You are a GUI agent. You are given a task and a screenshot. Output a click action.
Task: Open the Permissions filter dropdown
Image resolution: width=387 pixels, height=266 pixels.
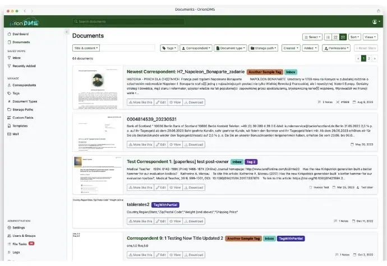(x=336, y=48)
